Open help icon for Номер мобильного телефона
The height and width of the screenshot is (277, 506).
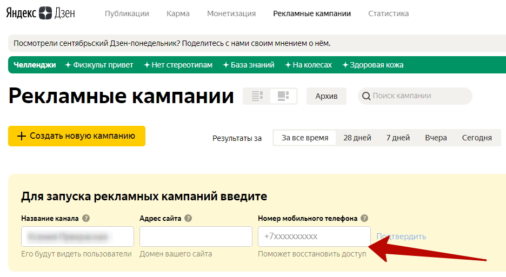[x=364, y=218]
